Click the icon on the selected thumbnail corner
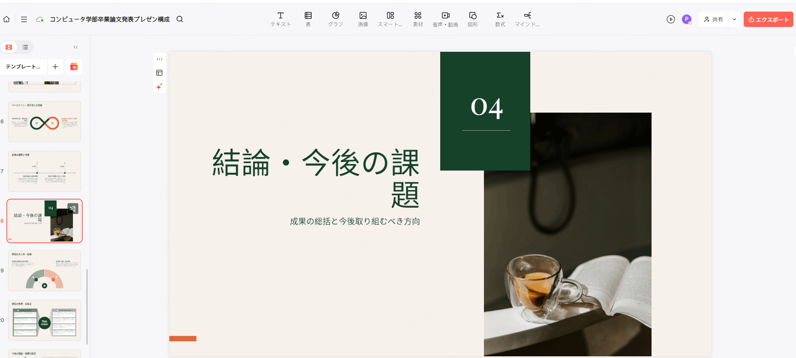The image size is (796, 358). (x=73, y=209)
